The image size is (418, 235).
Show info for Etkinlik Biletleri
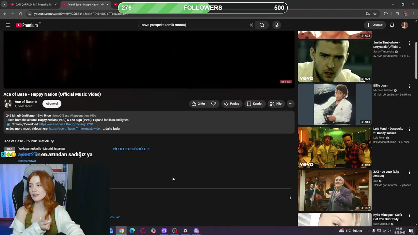(x=52, y=141)
